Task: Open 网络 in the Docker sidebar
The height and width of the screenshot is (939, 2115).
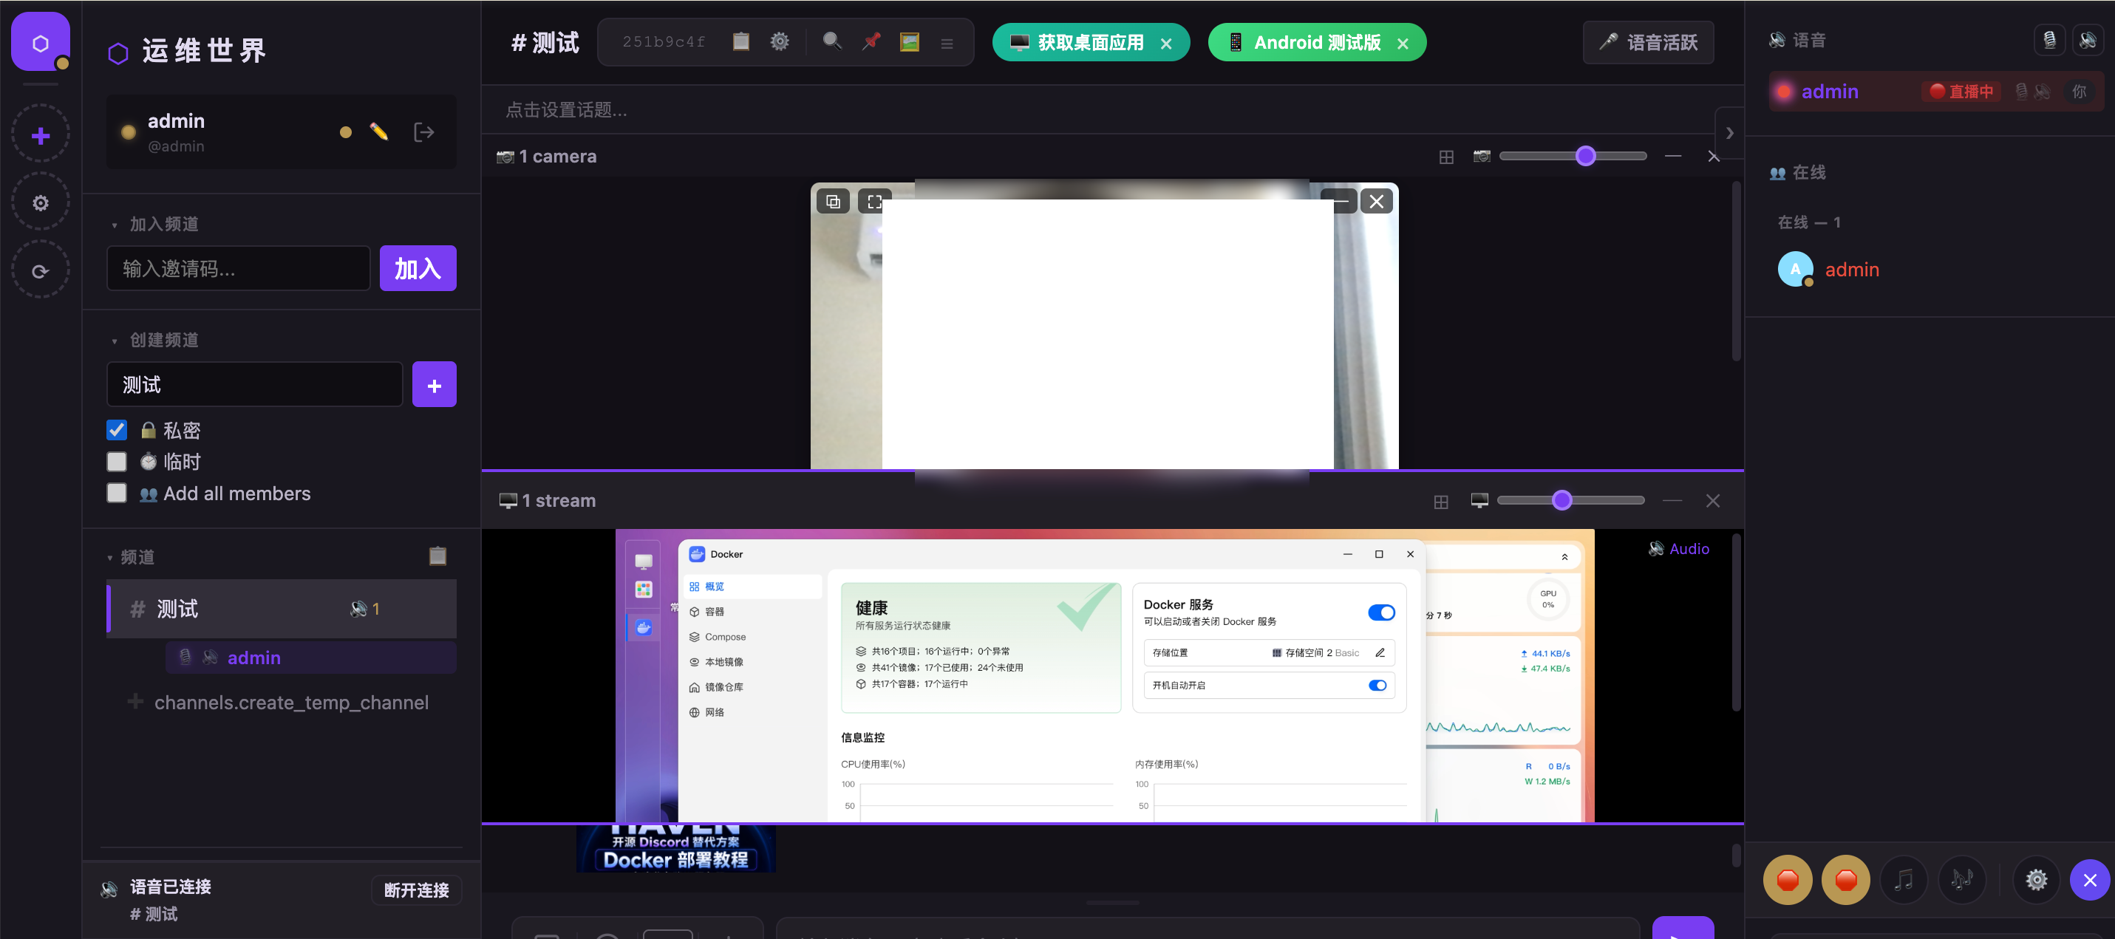Action: [x=752, y=712]
